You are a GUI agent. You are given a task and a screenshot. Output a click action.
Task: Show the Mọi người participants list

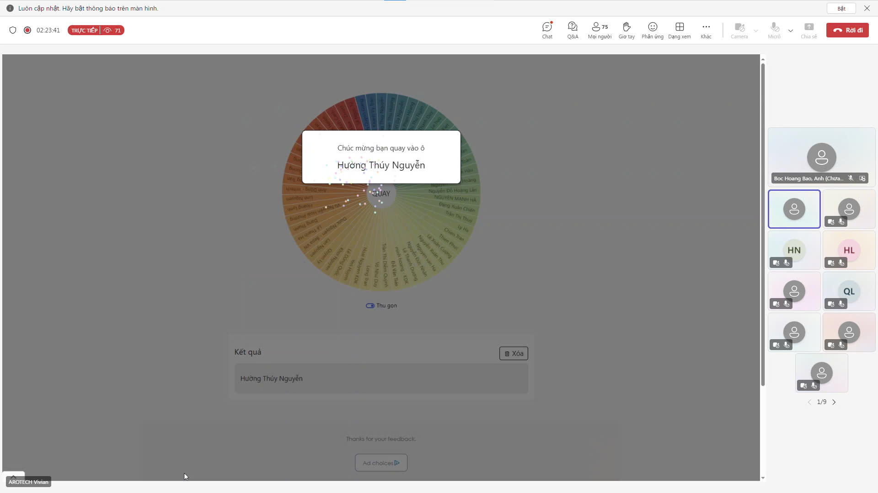[600, 30]
